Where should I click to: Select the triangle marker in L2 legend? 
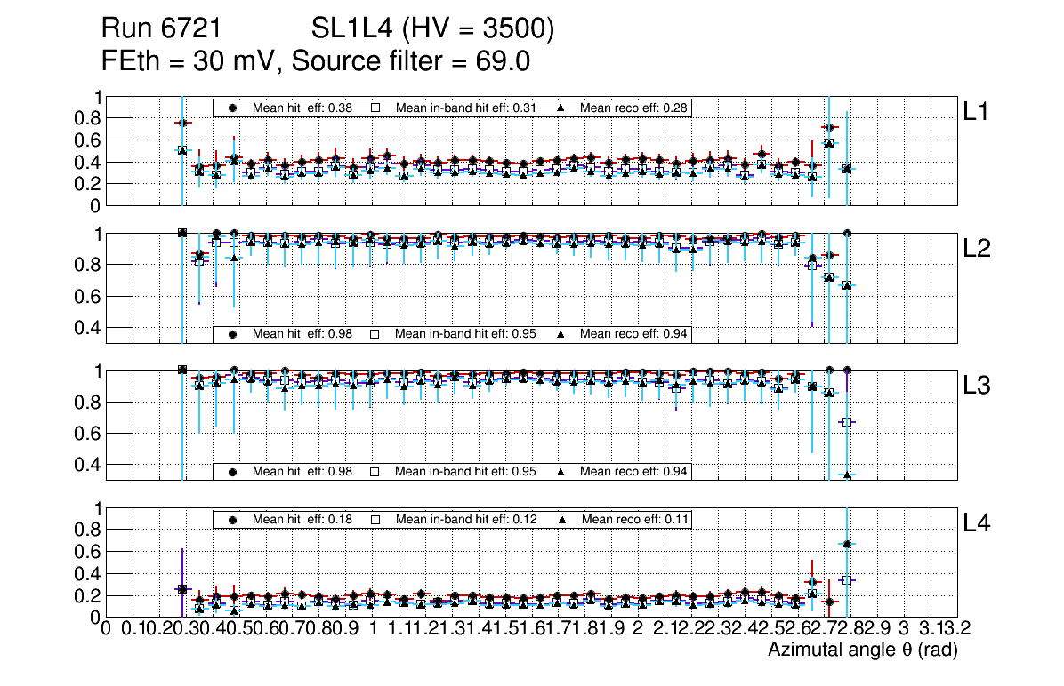[x=561, y=334]
